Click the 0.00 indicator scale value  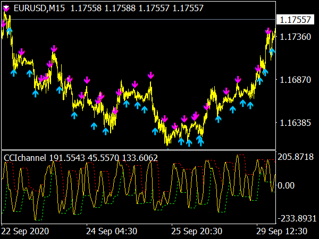pyautogui.click(x=286, y=185)
